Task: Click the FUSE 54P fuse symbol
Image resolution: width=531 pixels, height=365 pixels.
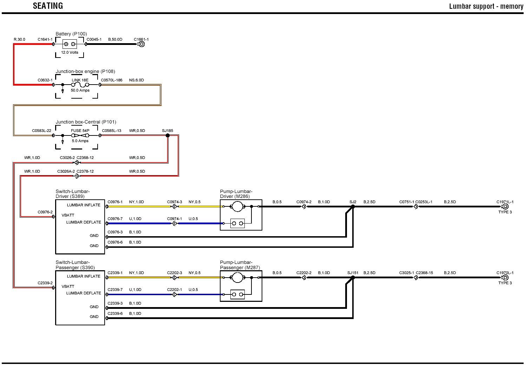Action: pyautogui.click(x=80, y=135)
